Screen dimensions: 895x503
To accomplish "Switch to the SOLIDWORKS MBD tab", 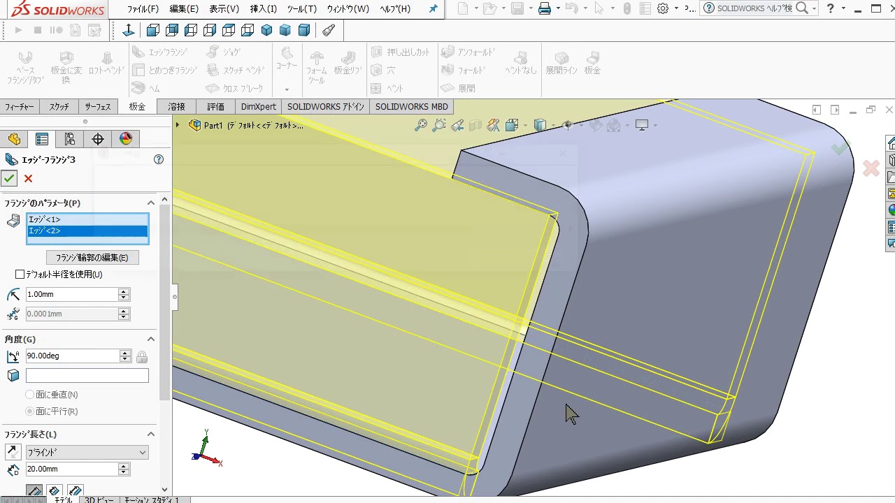I will tap(412, 107).
